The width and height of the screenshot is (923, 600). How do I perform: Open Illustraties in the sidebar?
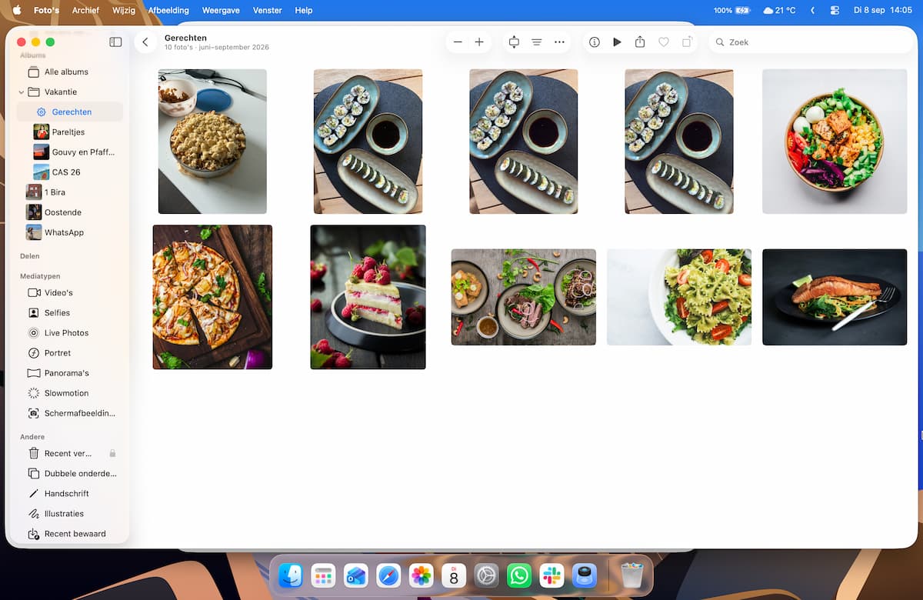tap(69, 513)
